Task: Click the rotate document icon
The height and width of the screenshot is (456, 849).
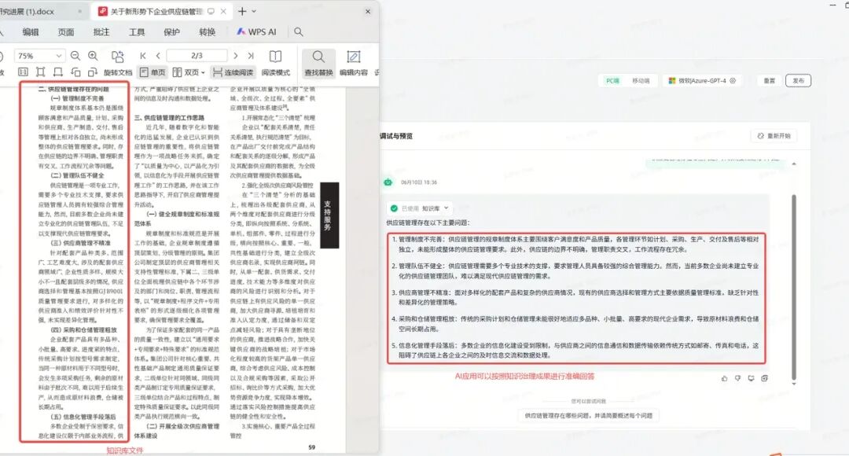Action: coord(117,57)
